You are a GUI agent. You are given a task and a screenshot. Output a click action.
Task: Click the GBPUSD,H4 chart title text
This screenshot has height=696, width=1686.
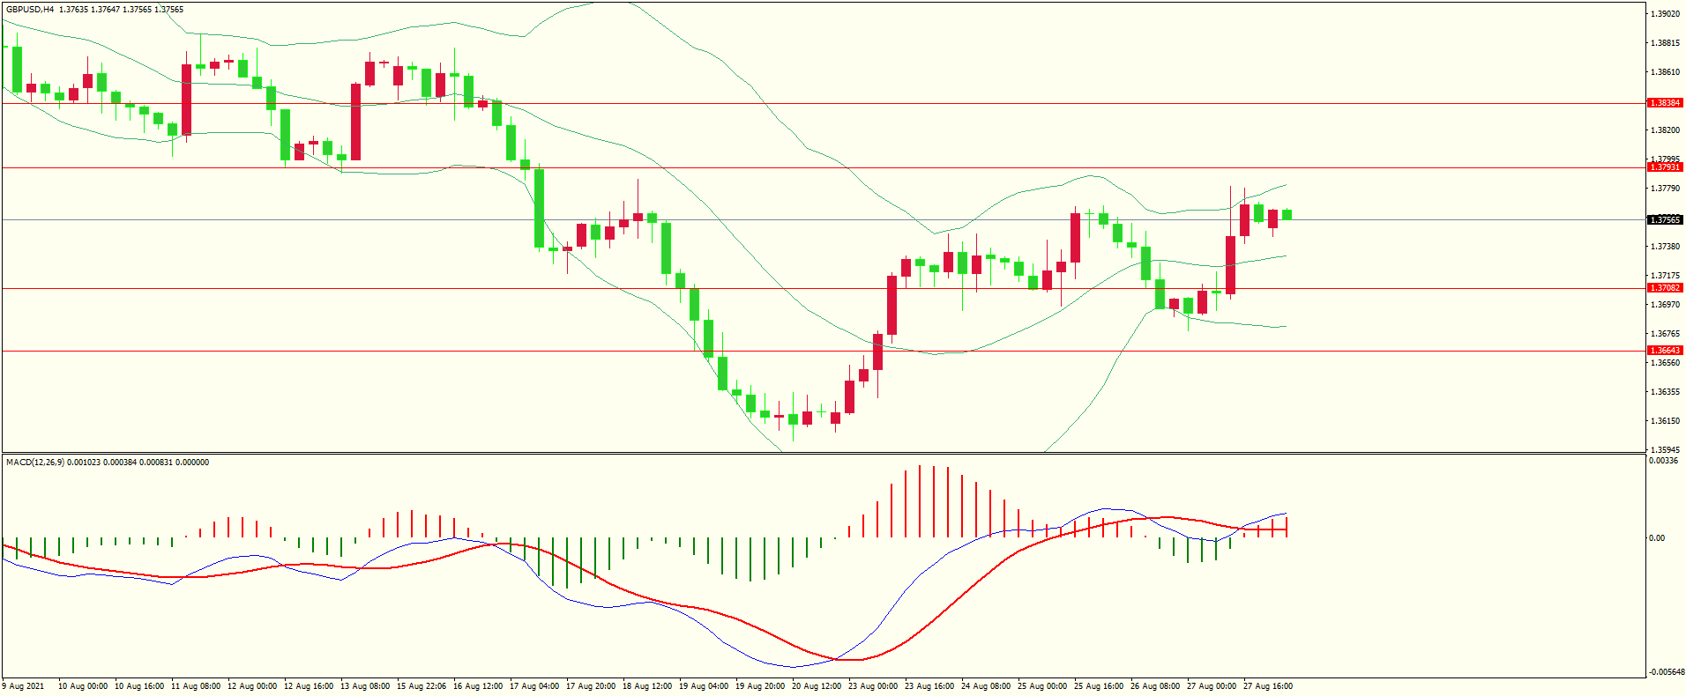click(30, 10)
